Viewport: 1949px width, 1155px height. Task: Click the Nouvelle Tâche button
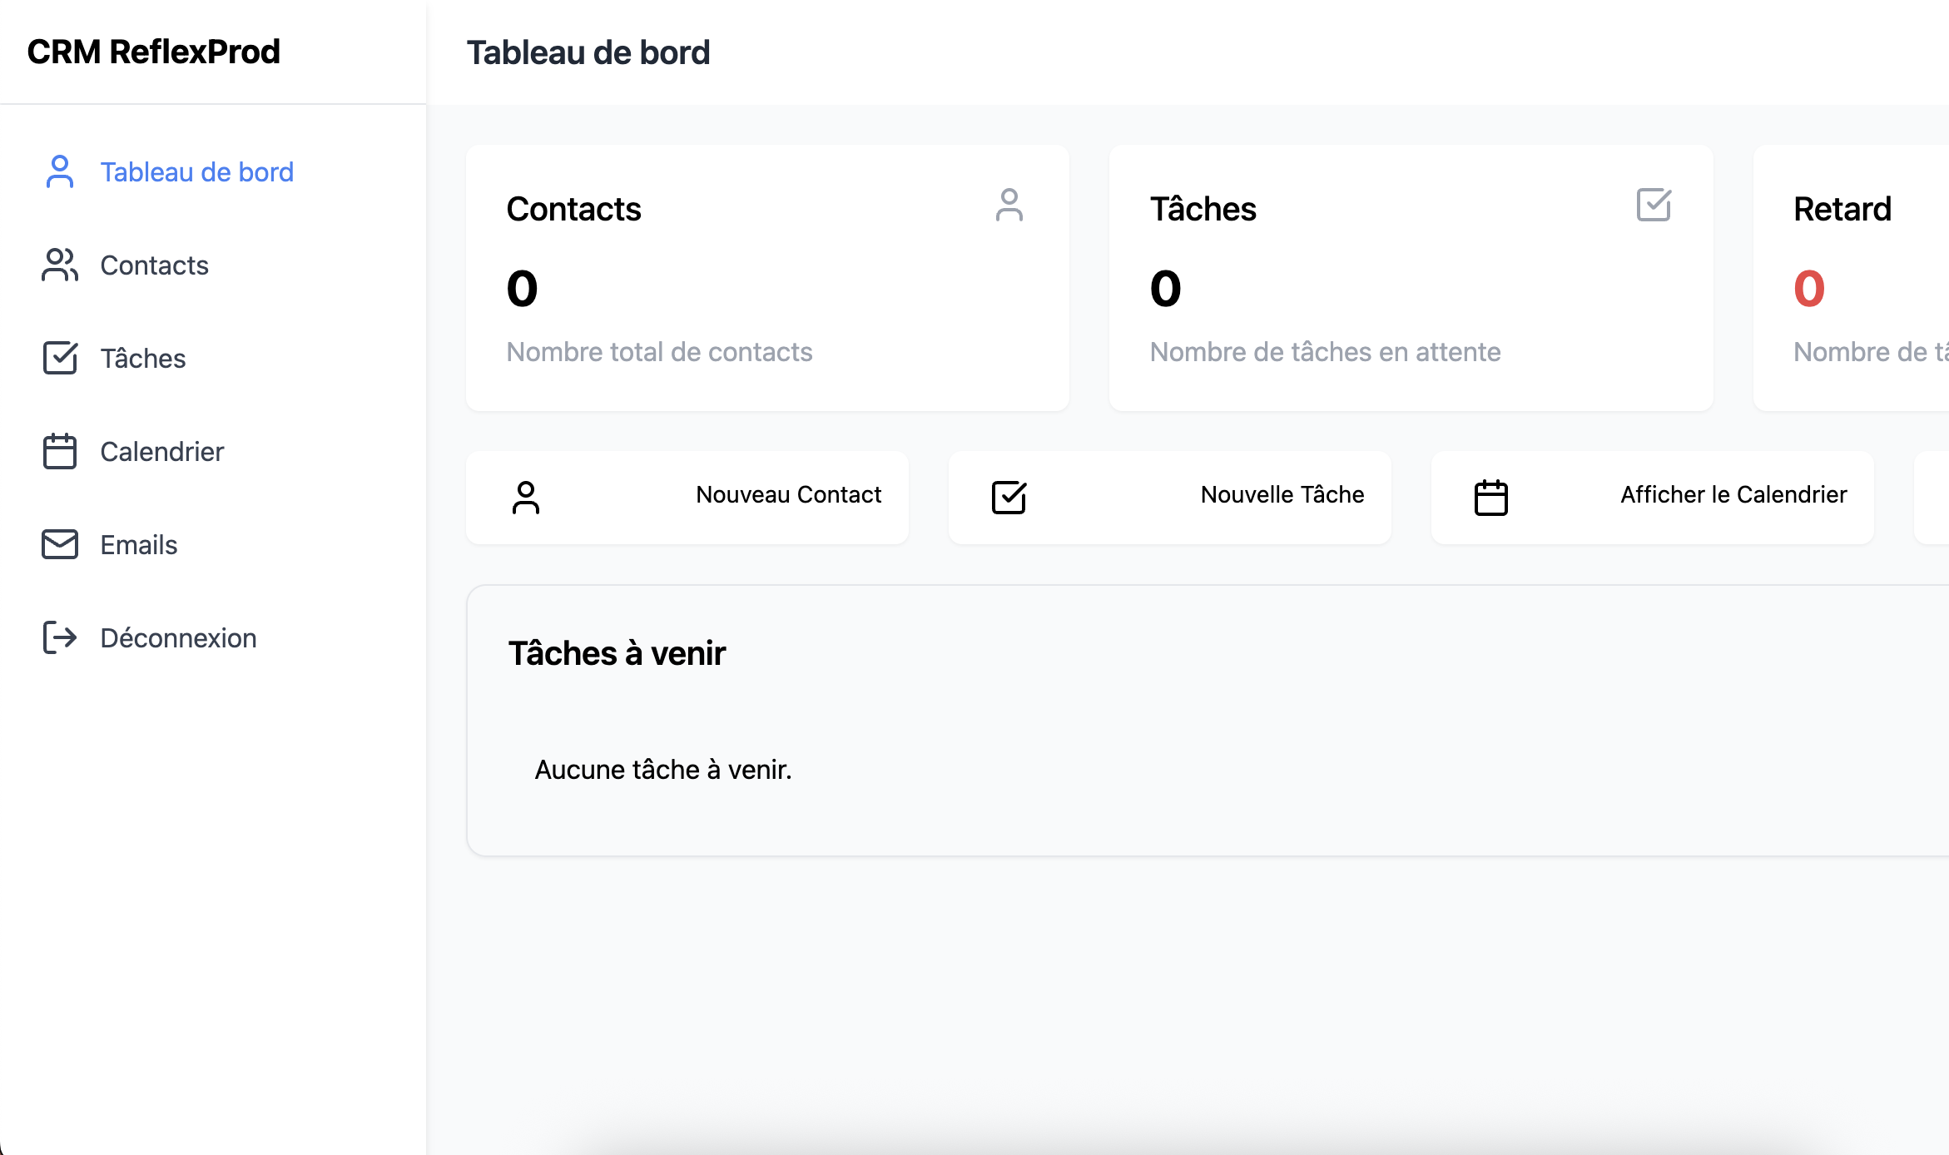coord(1170,498)
